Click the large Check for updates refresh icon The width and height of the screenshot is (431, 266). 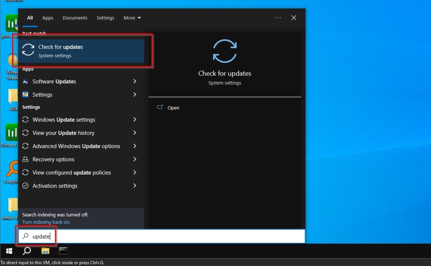(x=225, y=51)
